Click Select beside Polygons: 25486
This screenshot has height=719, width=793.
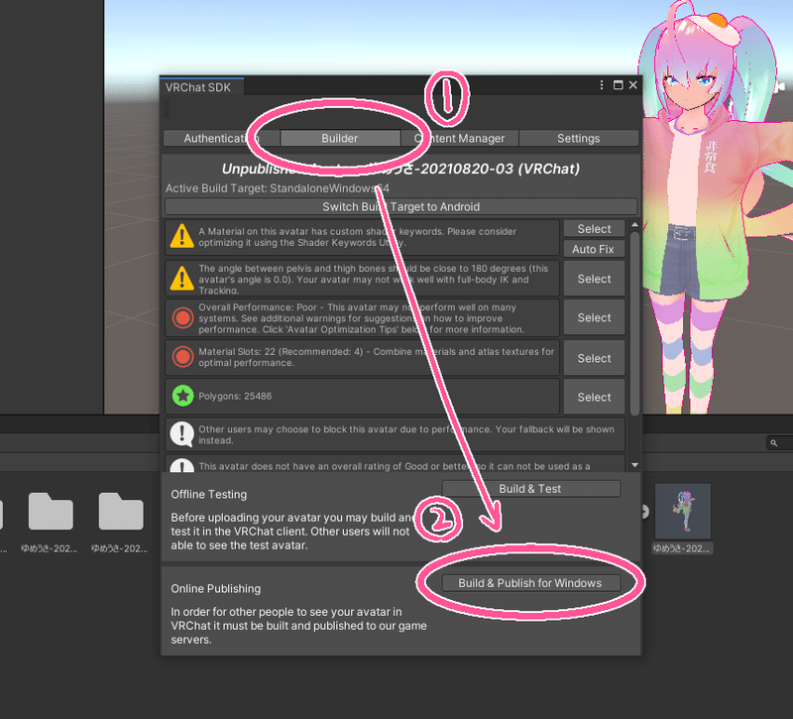point(594,398)
